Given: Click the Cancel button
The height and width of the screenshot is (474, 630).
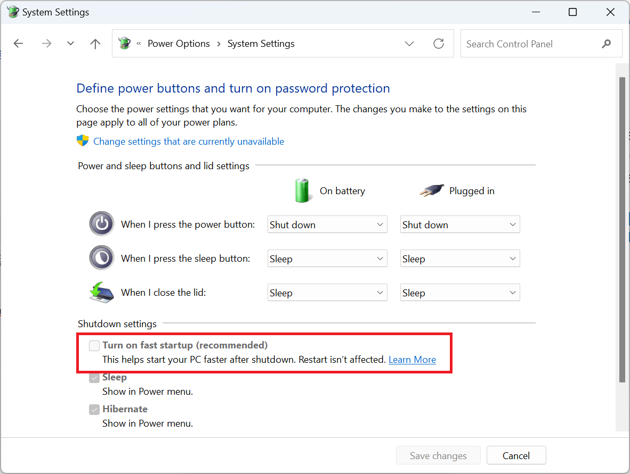Looking at the screenshot, I should coord(516,455).
